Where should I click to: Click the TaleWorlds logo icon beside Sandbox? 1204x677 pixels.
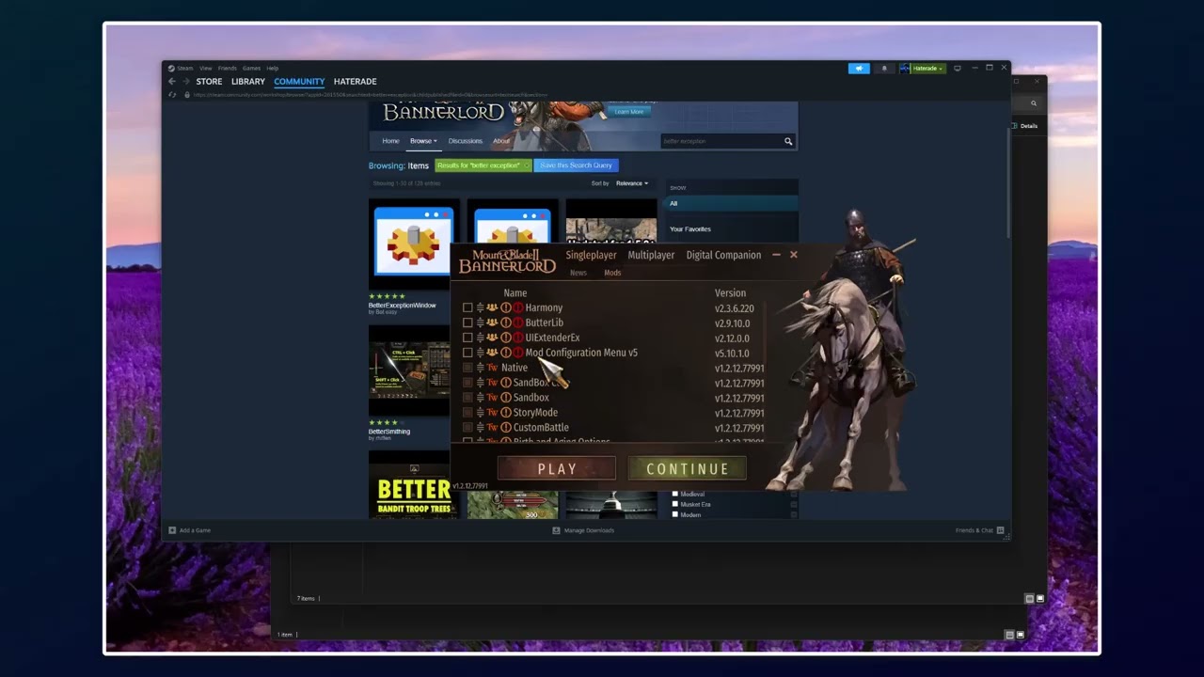[492, 398]
